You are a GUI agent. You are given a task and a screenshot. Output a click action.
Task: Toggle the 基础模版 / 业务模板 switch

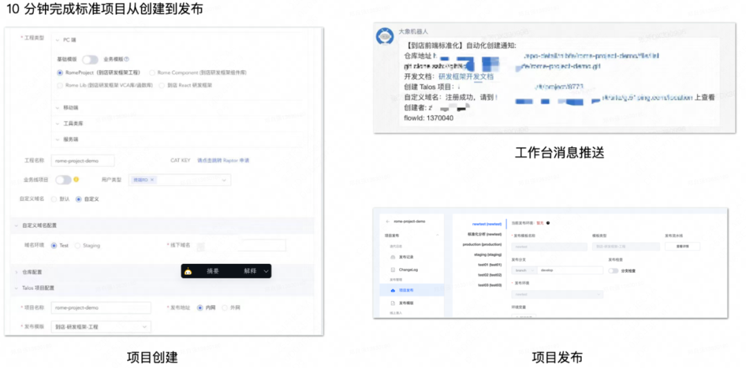click(x=90, y=59)
